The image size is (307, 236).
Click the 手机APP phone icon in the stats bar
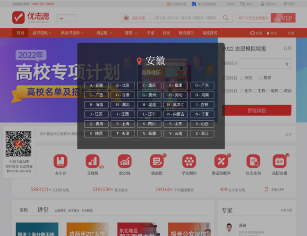pos(266,189)
